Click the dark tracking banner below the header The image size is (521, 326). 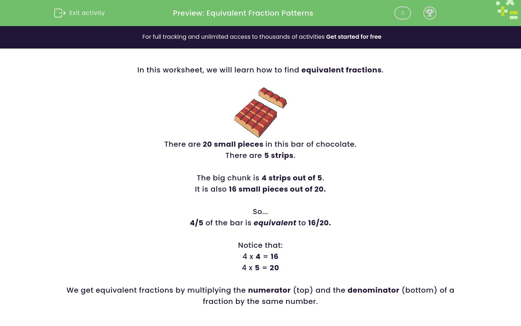260,37
